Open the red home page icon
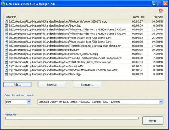This screenshot has height=130, width=169. [x=160, y=11]
